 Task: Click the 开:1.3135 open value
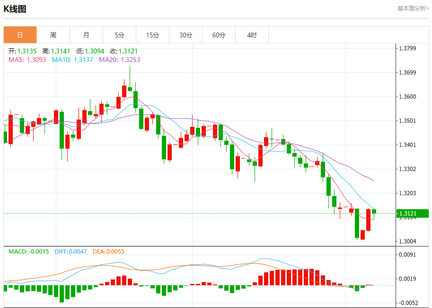22,51
